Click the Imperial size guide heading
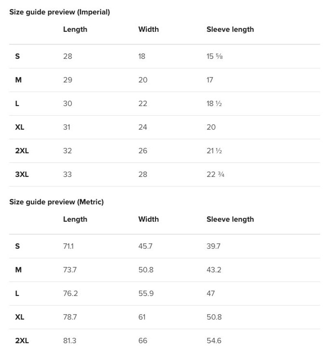Viewport: 323px width, 348px height. [59, 12]
